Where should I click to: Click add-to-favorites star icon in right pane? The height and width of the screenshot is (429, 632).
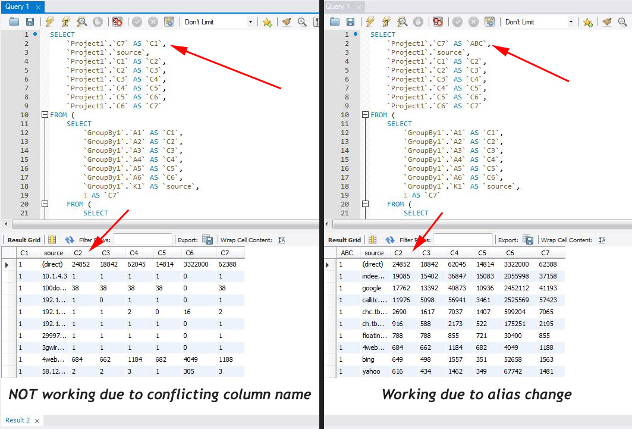587,22
